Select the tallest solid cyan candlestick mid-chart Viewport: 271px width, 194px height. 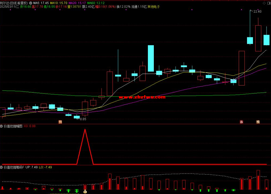151,58
